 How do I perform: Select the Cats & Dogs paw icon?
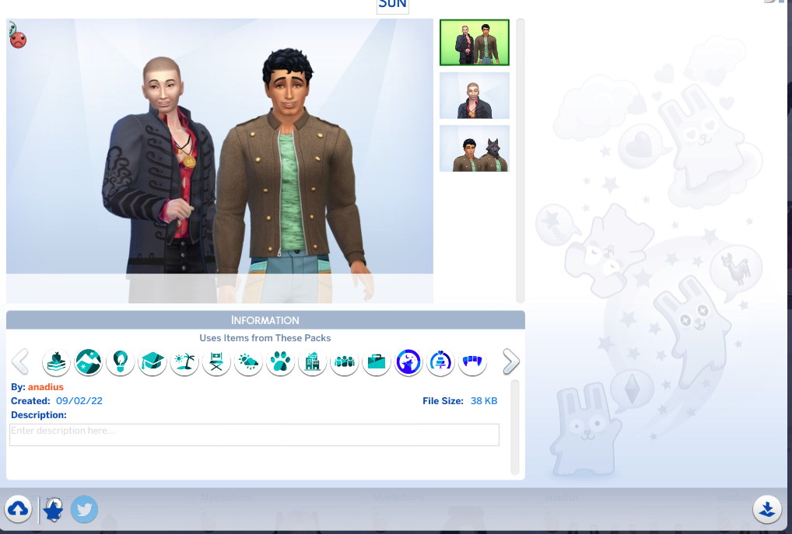pos(280,362)
